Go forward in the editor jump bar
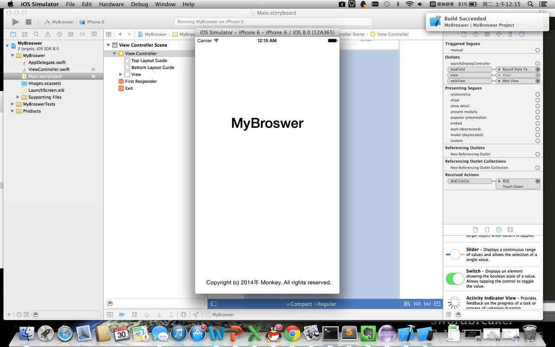This screenshot has height=347, width=555. pyautogui.click(x=129, y=34)
